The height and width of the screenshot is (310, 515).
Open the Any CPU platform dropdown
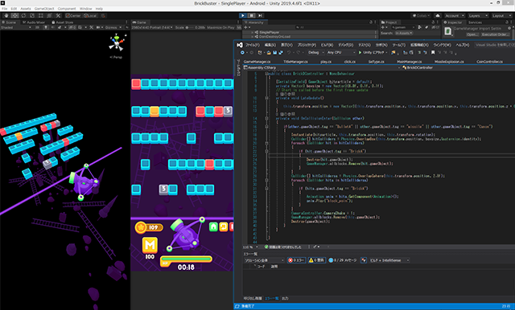(341, 52)
